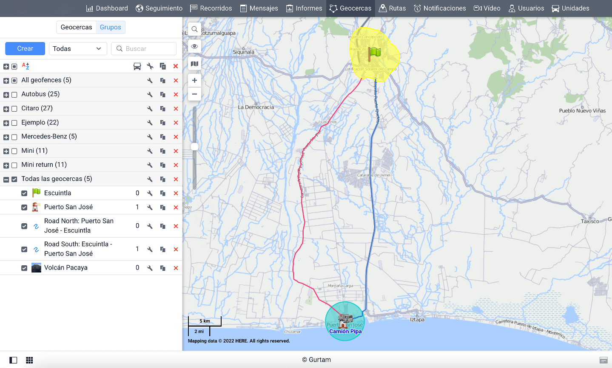Uncheck the Volcán Pacaya checkbox
This screenshot has height=368, width=612.
point(24,268)
